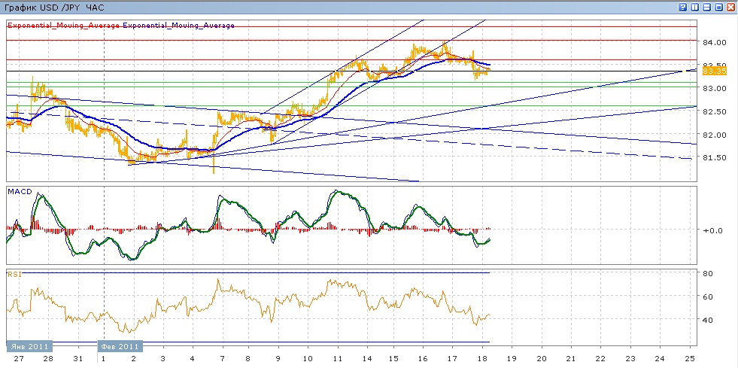Click date 11 on the time axis

click(338, 360)
